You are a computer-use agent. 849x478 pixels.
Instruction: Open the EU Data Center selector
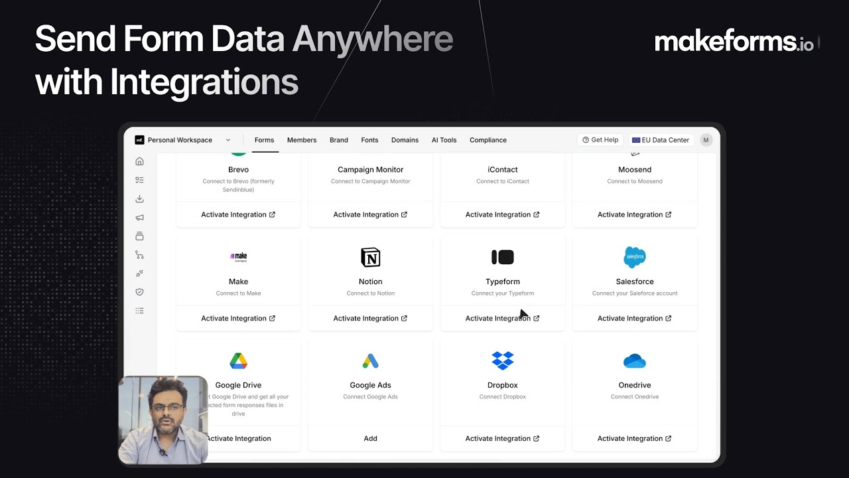661,140
